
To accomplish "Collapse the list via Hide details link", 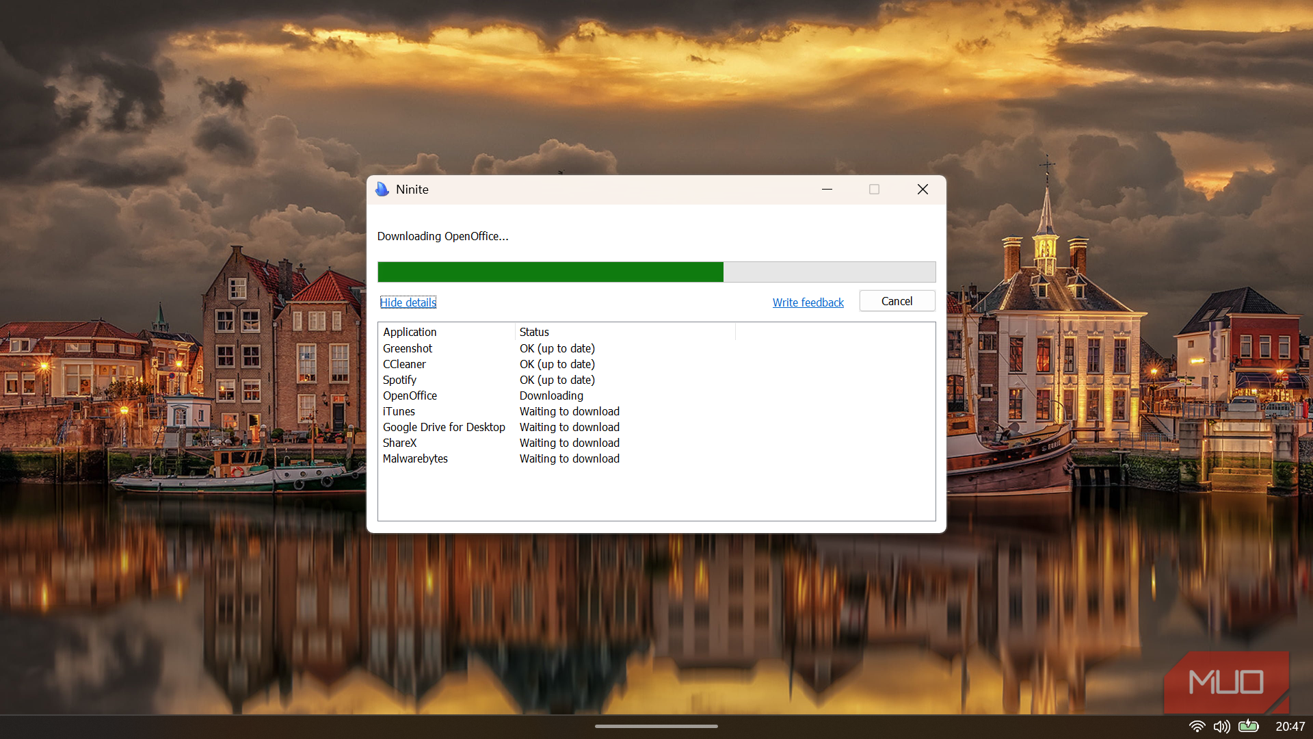I will pyautogui.click(x=408, y=302).
